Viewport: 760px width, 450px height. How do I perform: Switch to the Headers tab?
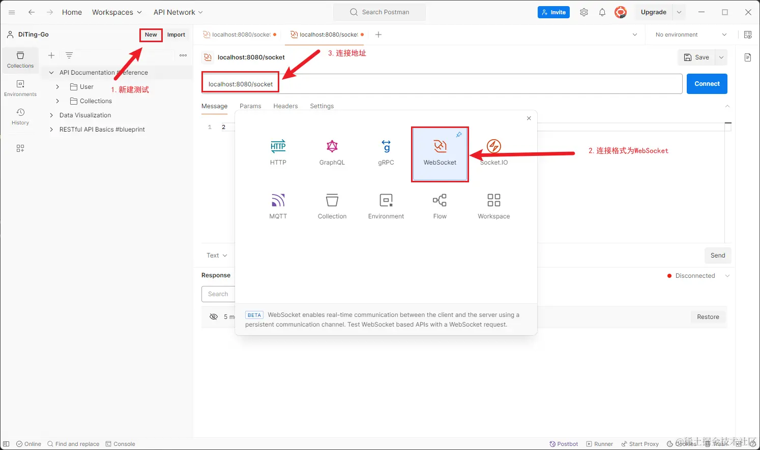[x=285, y=106]
